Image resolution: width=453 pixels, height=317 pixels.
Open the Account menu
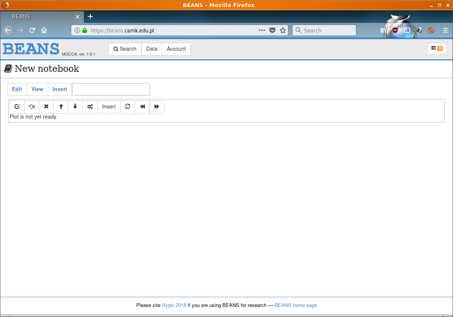coord(176,49)
